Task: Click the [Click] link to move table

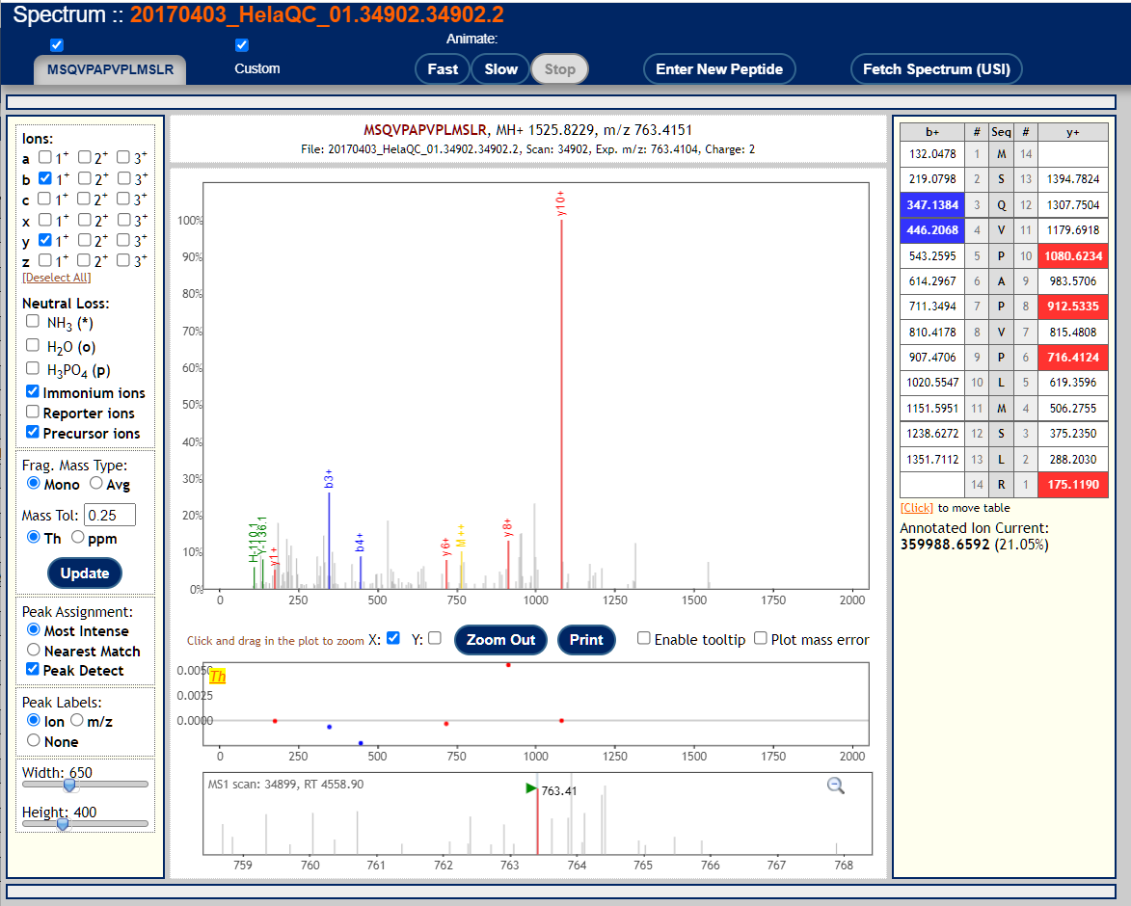Action: click(x=917, y=508)
